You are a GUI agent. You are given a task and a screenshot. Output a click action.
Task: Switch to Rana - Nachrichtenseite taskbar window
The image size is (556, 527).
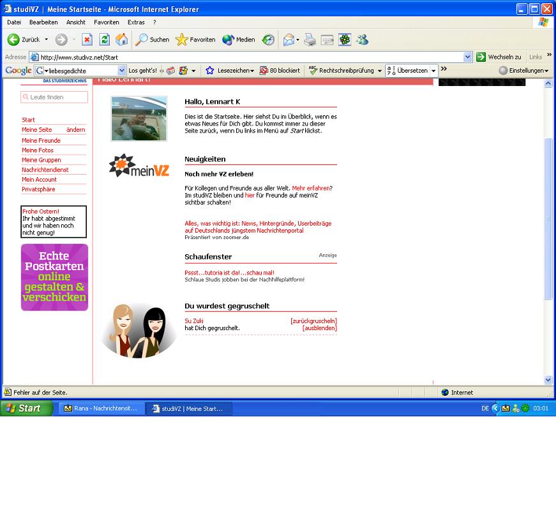coord(102,408)
